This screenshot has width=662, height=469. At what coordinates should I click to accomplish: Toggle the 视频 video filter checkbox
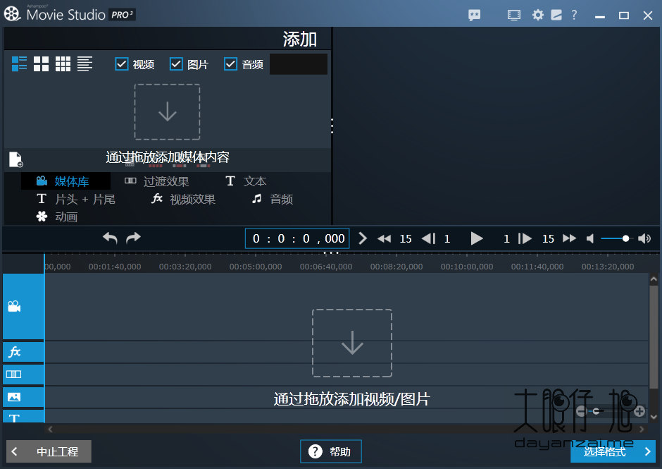tap(122, 64)
